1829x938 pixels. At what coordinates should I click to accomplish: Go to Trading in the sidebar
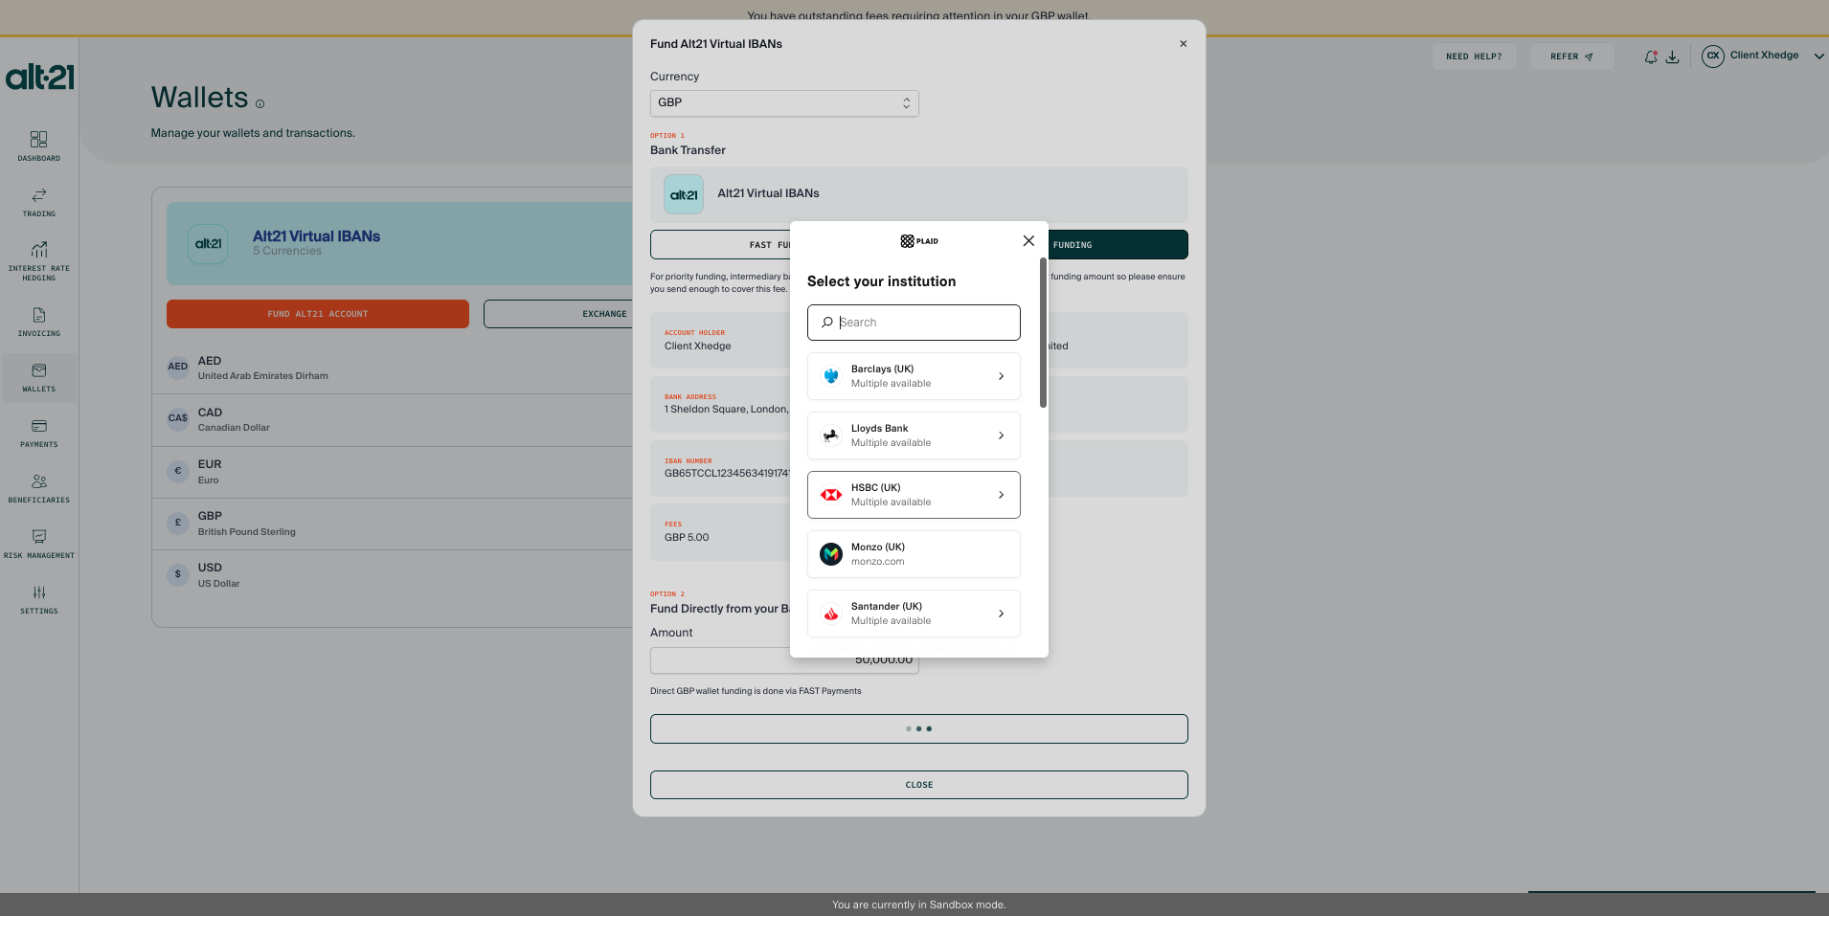click(38, 201)
